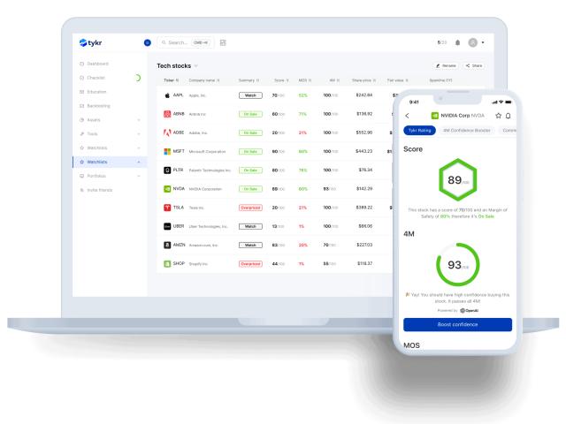The width and height of the screenshot is (566, 424).
Task: Sort the table by the Score column
Action: point(281,80)
